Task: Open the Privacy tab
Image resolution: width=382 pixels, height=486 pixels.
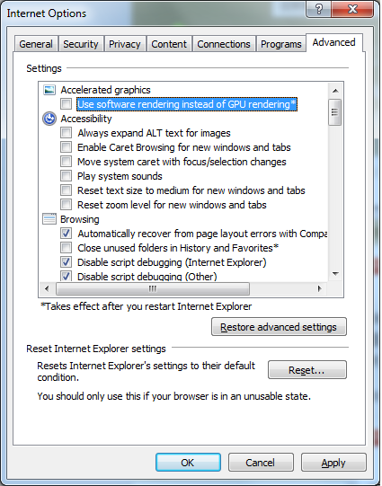Action: [125, 44]
